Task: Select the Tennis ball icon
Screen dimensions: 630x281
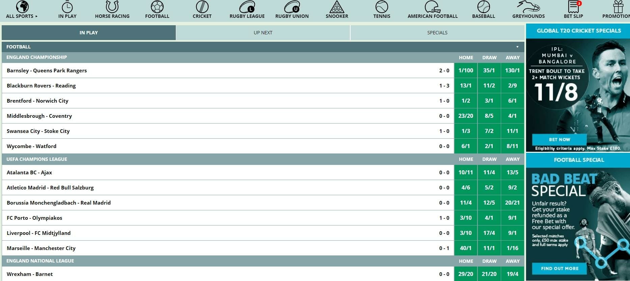Action: point(382,7)
